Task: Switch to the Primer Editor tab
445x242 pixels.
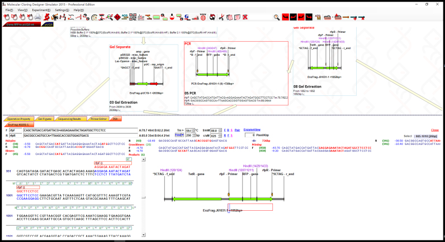Action: [98, 119]
